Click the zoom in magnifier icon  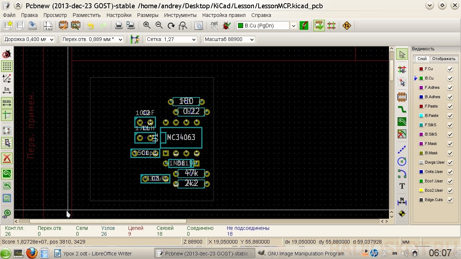147,26
